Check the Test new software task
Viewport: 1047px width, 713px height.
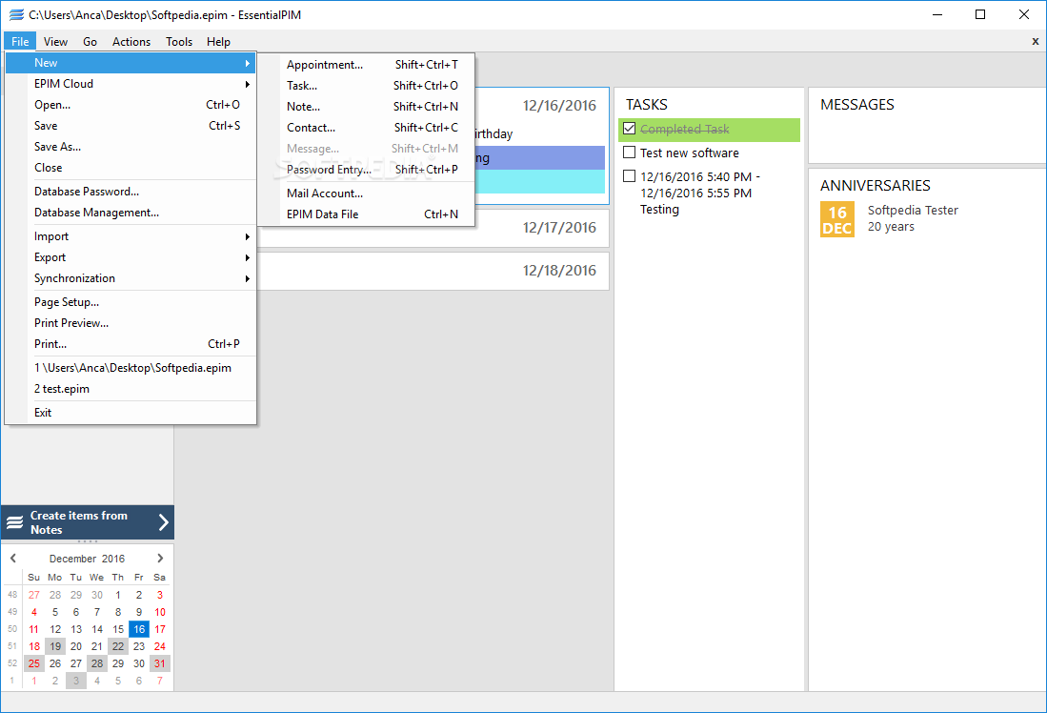(629, 153)
